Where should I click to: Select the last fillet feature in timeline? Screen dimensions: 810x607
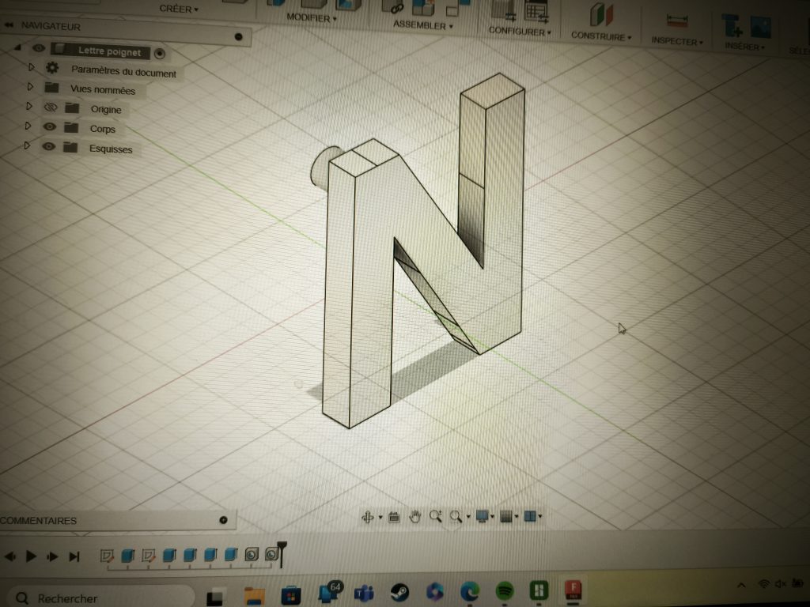[271, 555]
